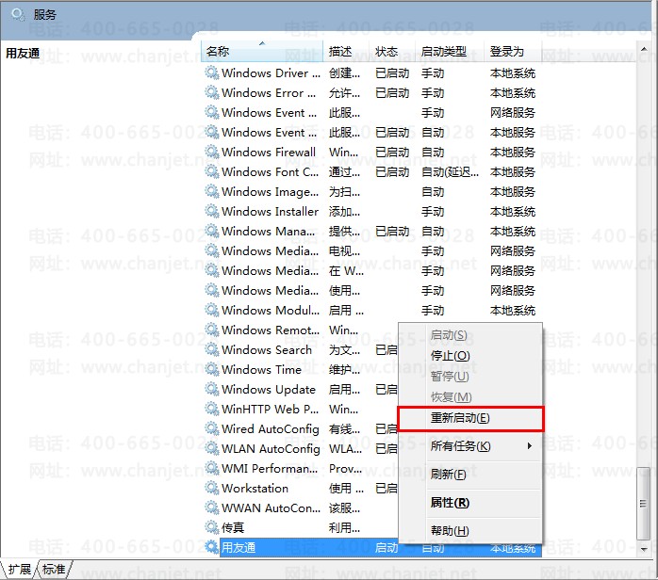Click the 服务 magnifier icon in the title bar

tap(18, 15)
